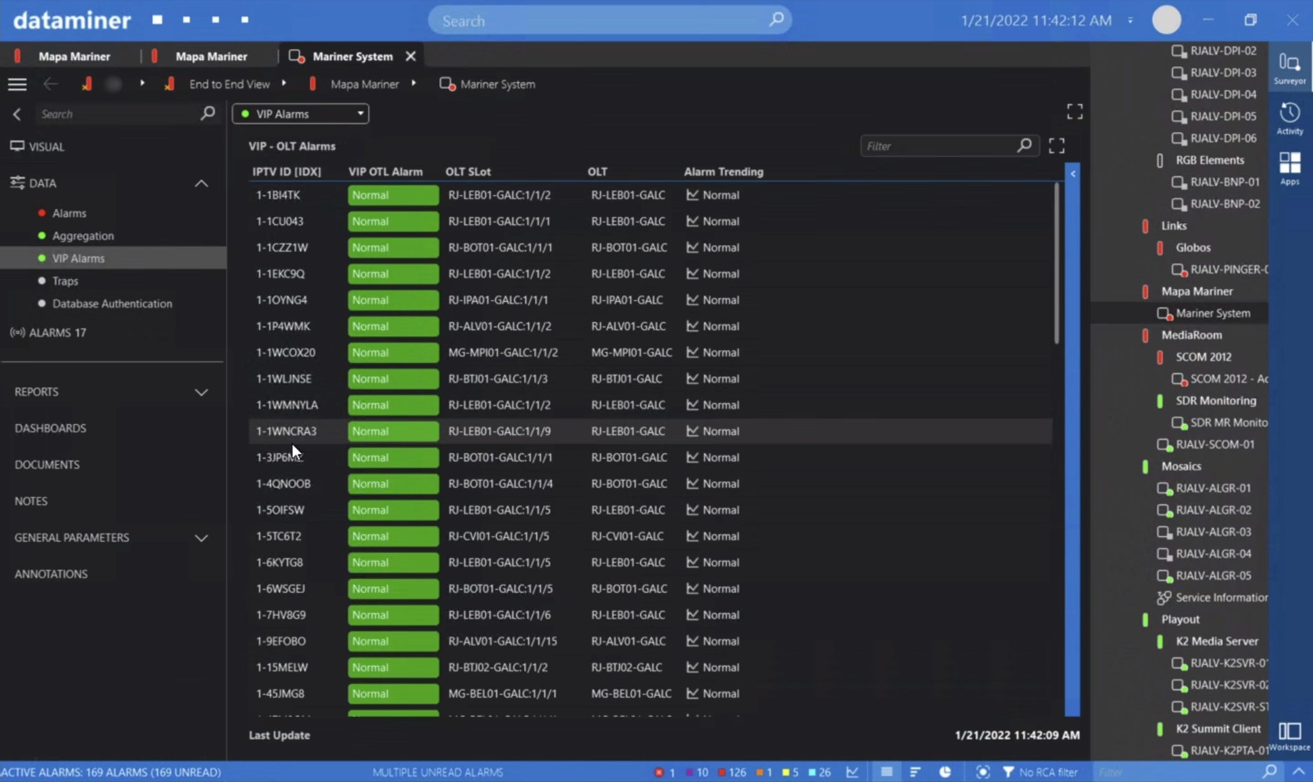Select RJALV-DPI-03 in the Surveyor tree
1313x782 pixels.
coord(1222,72)
